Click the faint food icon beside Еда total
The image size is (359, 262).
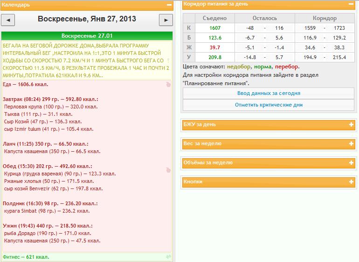pos(168,85)
